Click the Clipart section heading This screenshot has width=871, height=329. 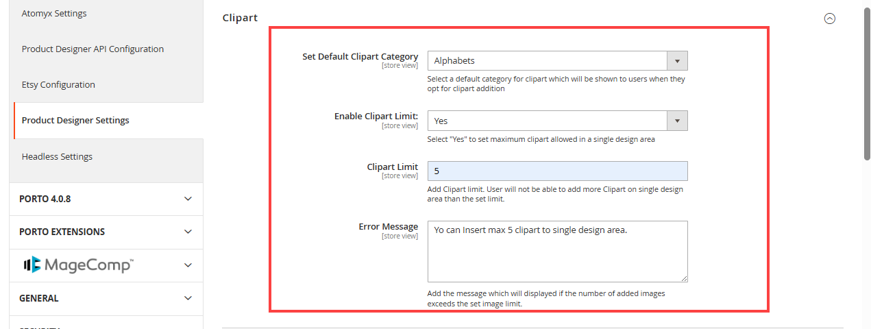240,18
